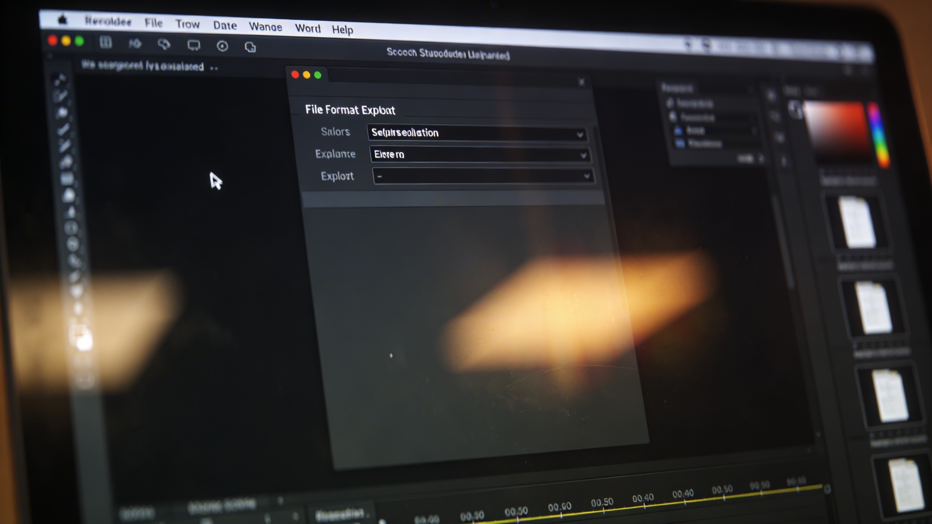
Task: Open the Word menu
Action: pyautogui.click(x=308, y=28)
